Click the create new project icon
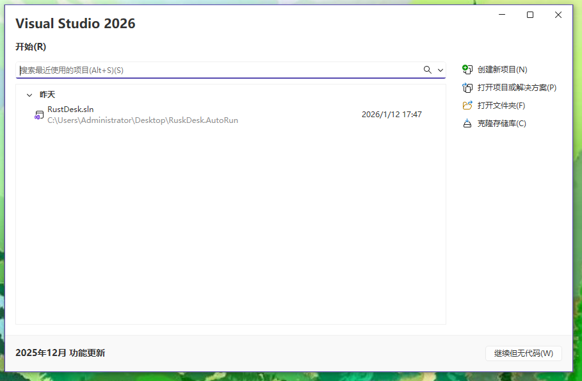 click(467, 69)
